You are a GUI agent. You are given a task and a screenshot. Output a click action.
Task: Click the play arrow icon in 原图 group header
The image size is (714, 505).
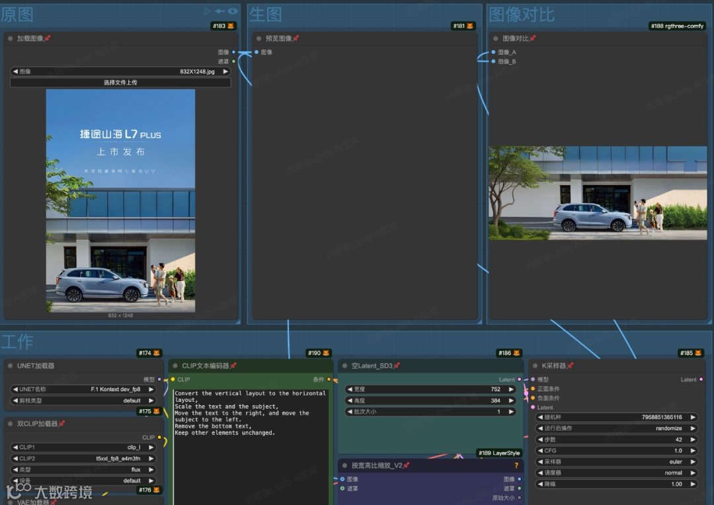208,11
